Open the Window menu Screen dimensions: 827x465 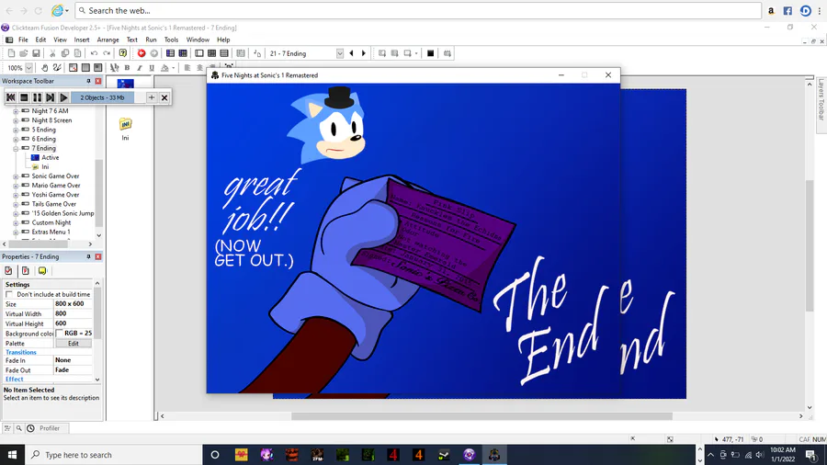(x=198, y=40)
